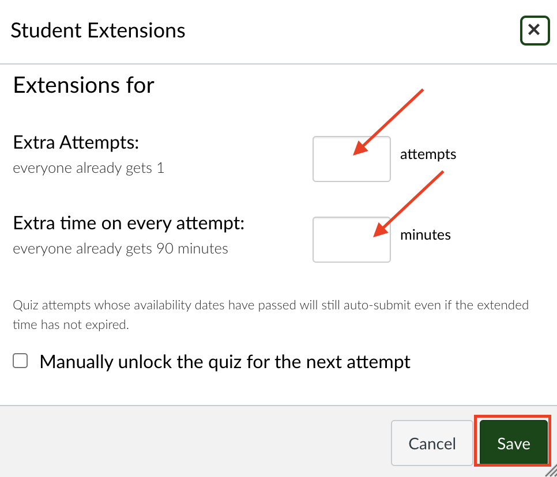The image size is (557, 477).
Task: Click the 'Extensions for' heading
Action: click(x=84, y=85)
